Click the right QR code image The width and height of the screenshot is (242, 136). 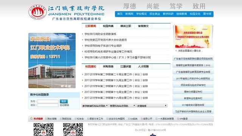point(73,130)
